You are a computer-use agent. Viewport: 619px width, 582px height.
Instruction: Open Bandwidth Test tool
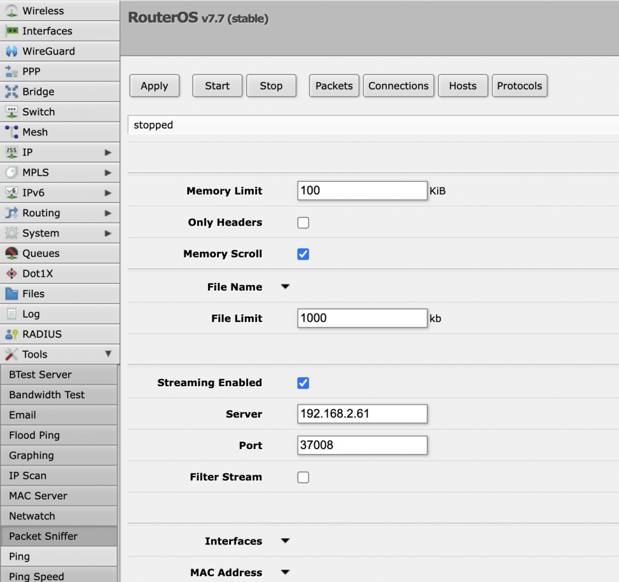click(59, 395)
